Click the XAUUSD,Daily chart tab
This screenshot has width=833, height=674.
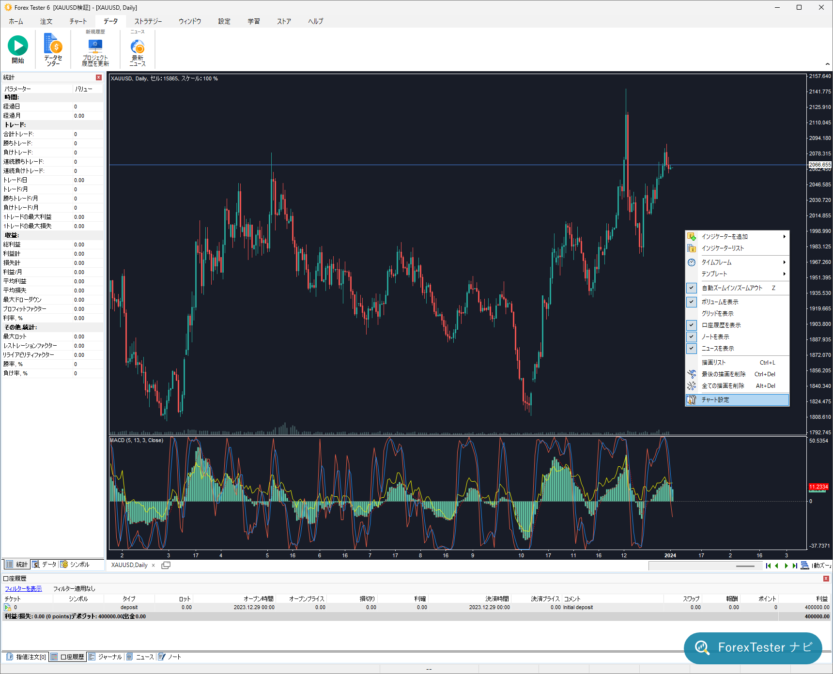pos(129,565)
